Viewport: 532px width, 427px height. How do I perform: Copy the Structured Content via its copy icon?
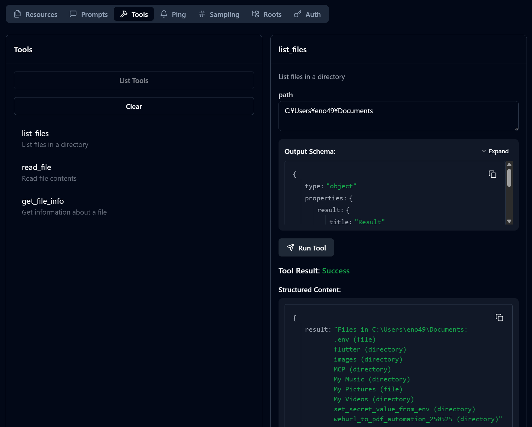pos(500,317)
